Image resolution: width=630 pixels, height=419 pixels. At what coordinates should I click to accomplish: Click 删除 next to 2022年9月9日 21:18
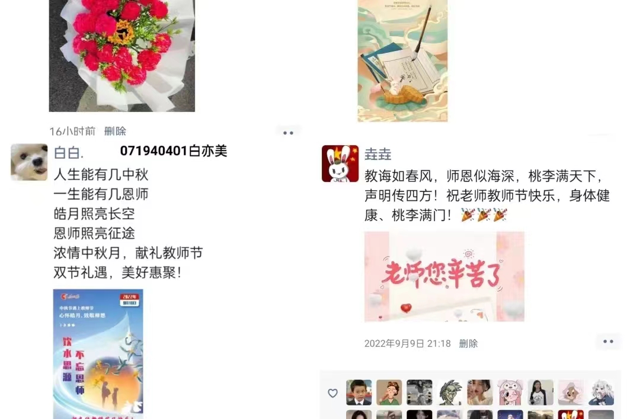[468, 344]
